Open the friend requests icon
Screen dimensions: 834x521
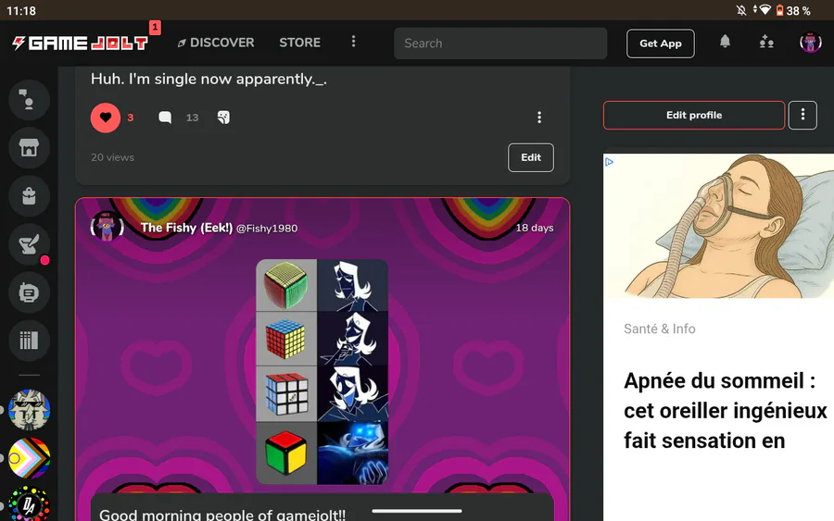pos(766,42)
